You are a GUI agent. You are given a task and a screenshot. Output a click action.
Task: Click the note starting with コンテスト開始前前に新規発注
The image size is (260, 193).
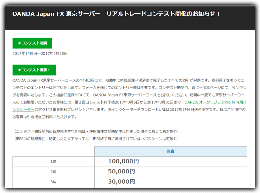(97, 131)
